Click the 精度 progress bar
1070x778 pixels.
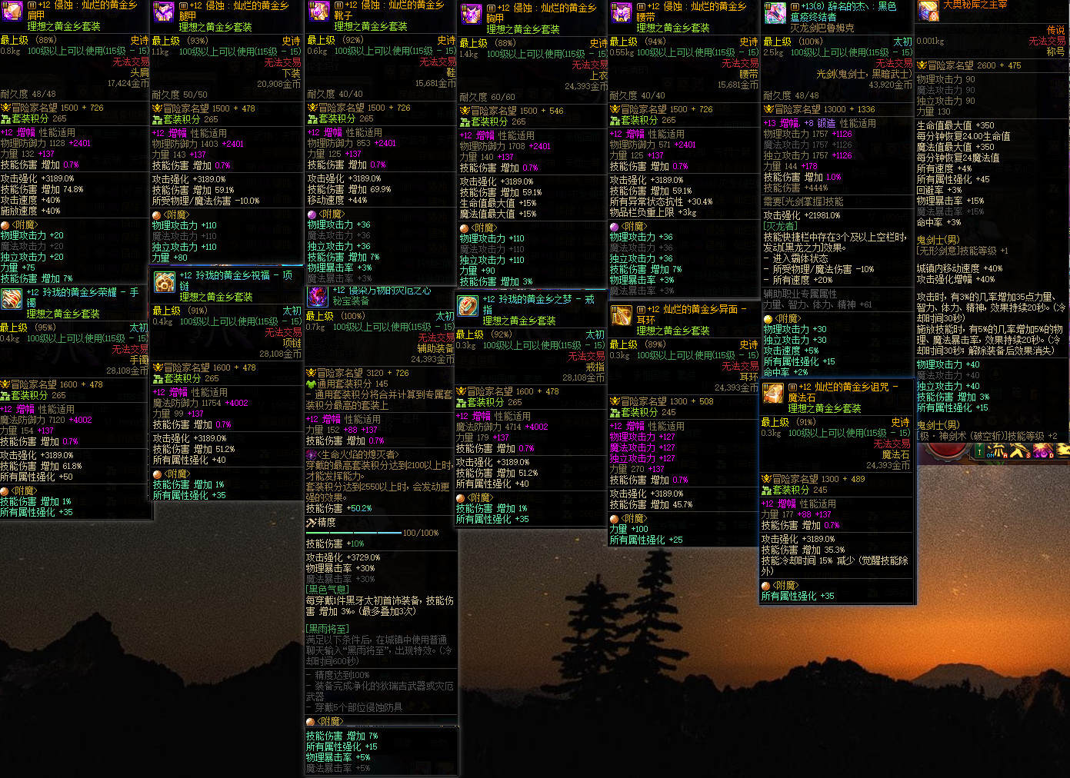(354, 533)
